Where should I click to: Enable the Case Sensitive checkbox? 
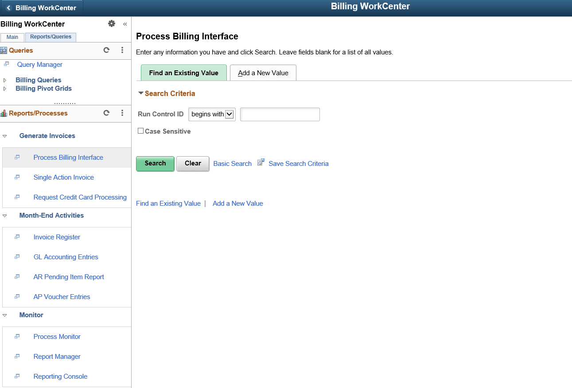(x=140, y=131)
